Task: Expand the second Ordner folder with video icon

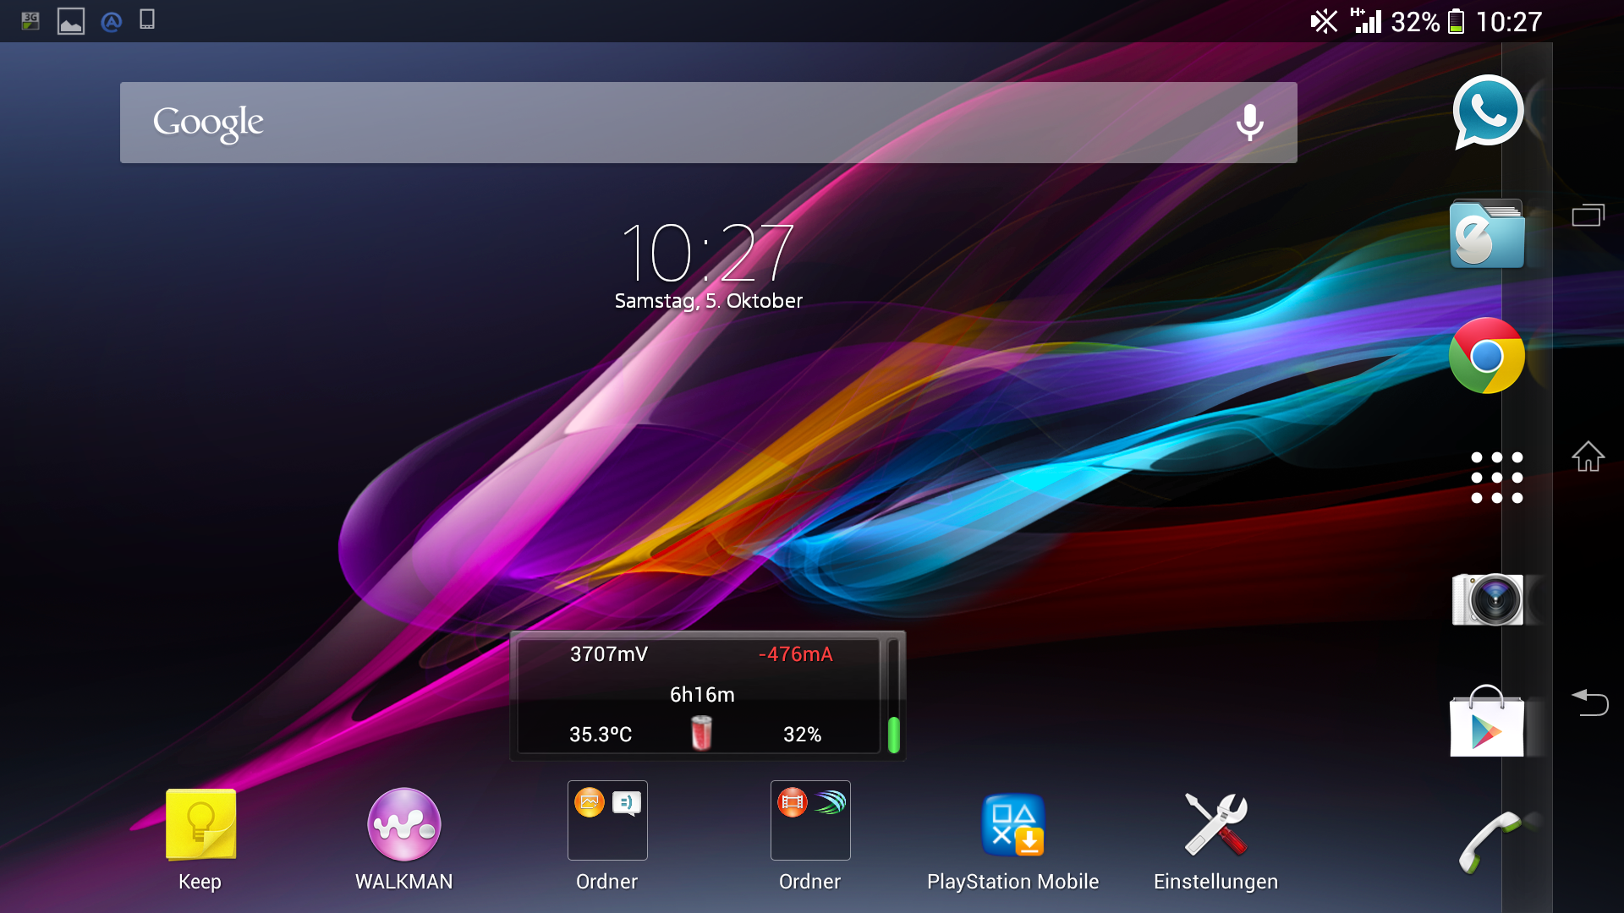Action: [810, 821]
